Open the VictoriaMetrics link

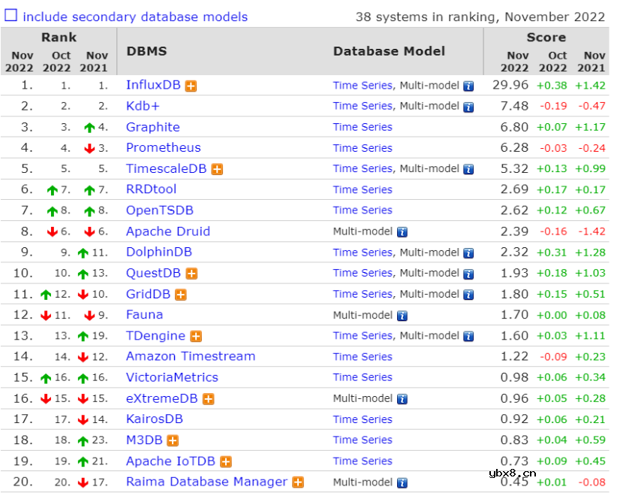172,377
